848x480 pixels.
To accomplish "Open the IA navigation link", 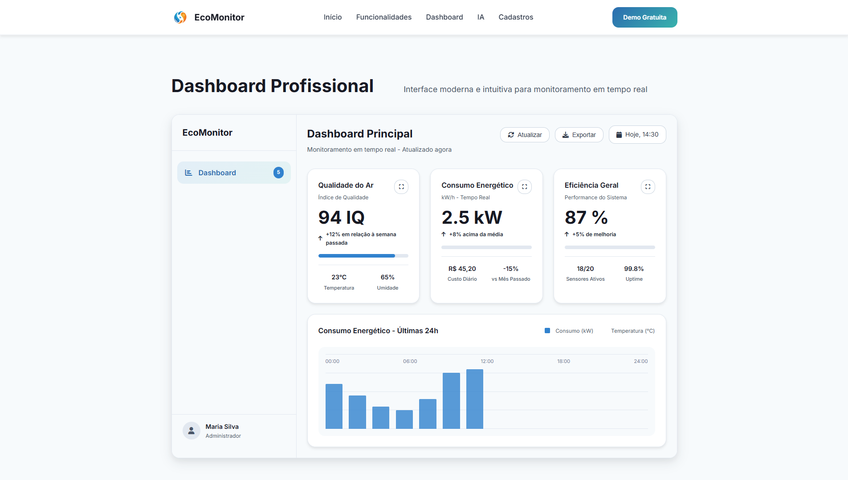I will (x=481, y=17).
